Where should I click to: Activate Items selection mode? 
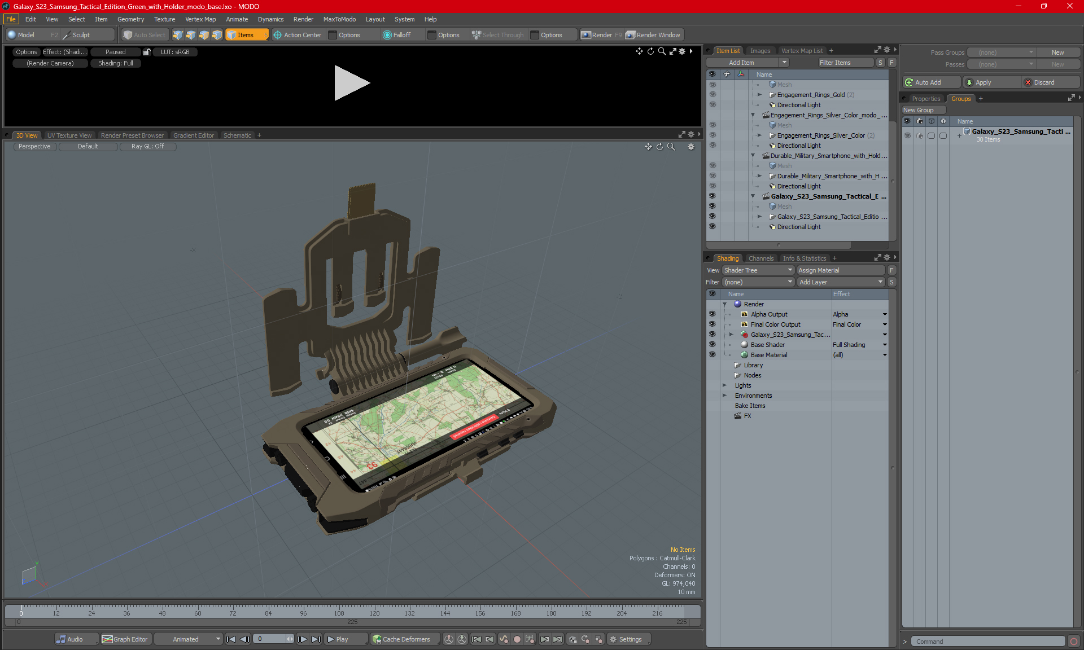247,35
